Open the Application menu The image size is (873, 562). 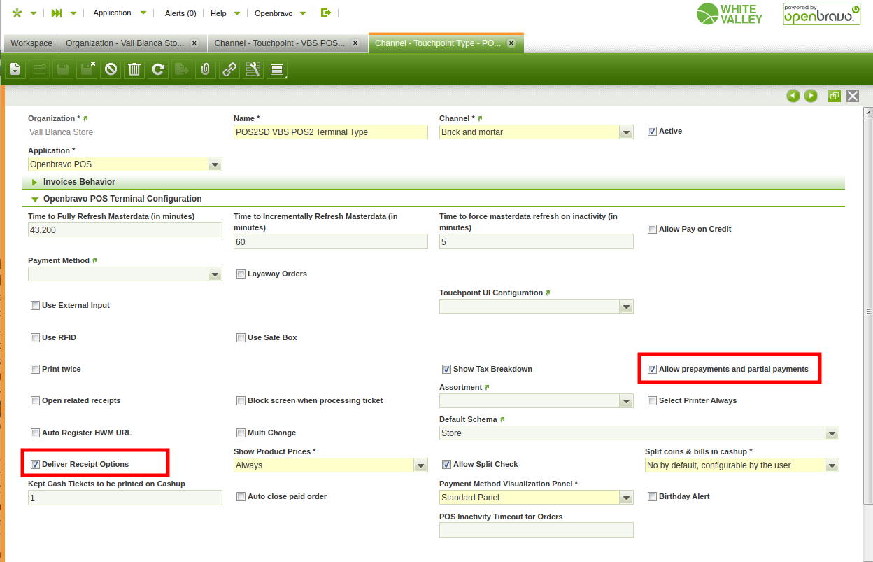[x=120, y=13]
